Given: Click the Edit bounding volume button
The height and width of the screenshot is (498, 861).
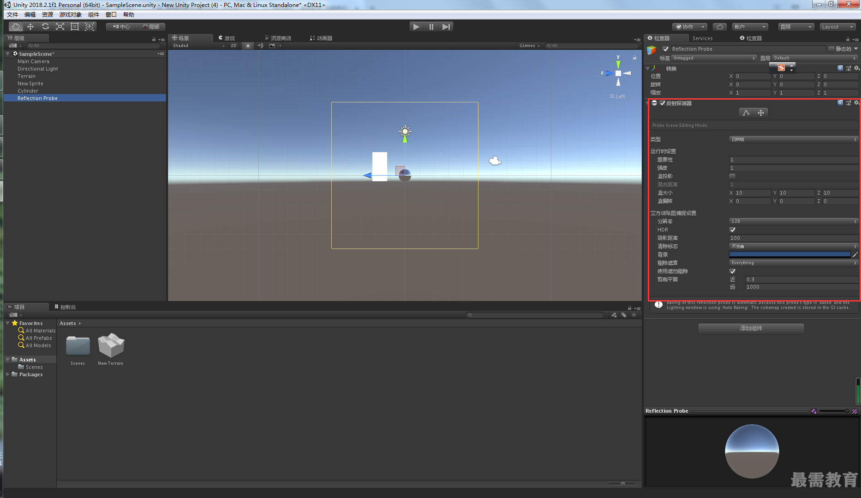Looking at the screenshot, I should pyautogui.click(x=746, y=113).
